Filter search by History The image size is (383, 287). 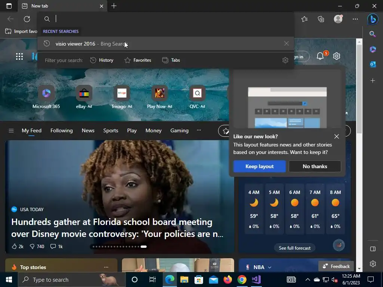click(x=102, y=60)
